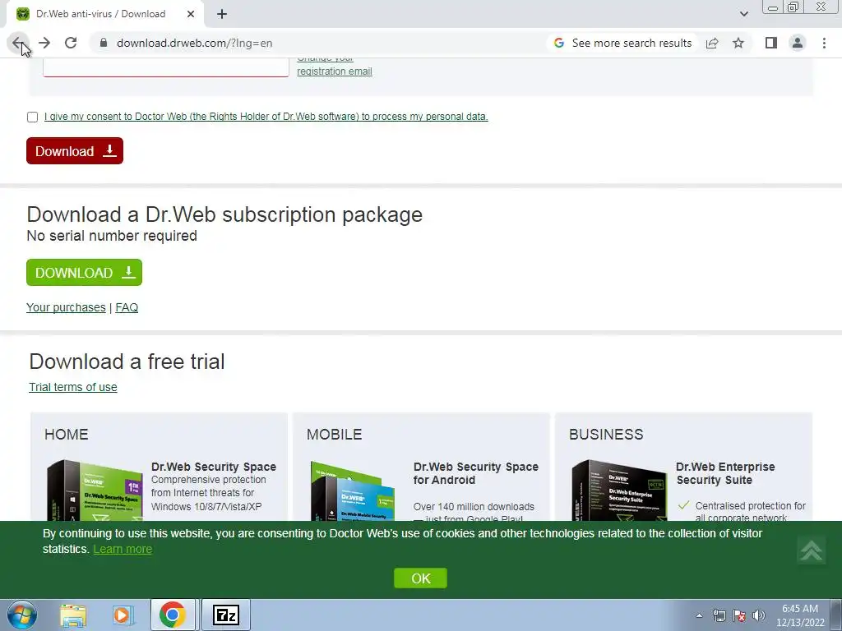Share this page icon in address bar

712,43
